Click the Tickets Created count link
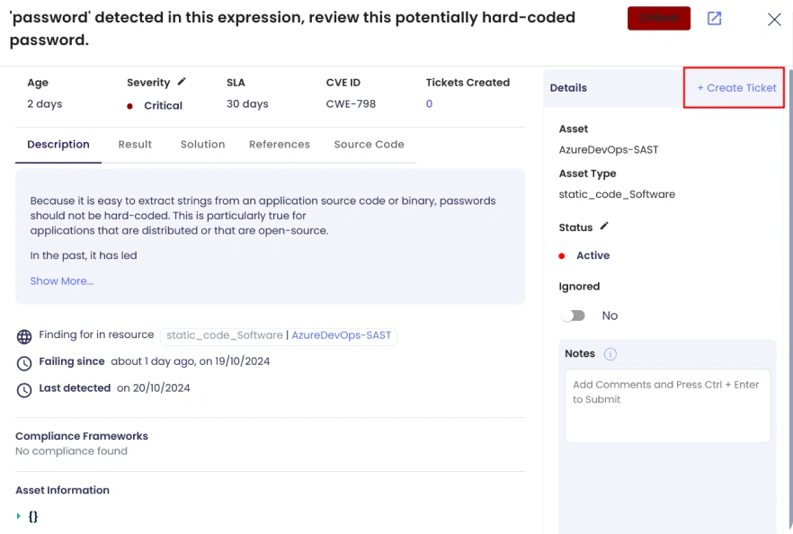 coord(429,104)
